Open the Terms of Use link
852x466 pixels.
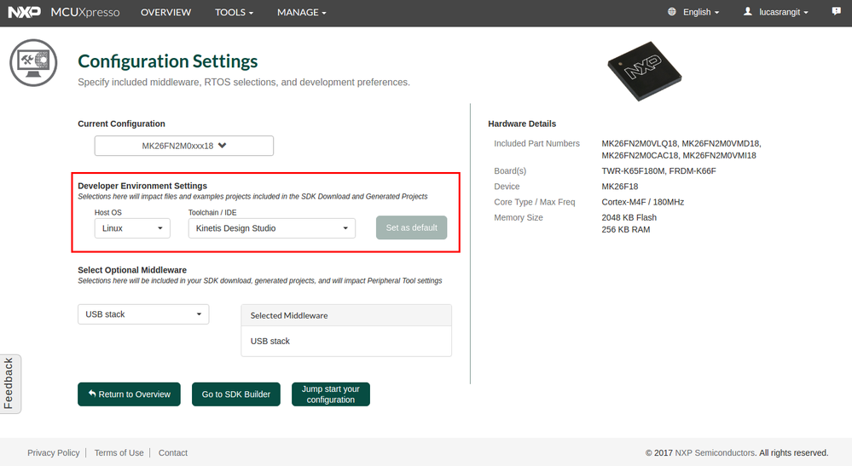point(119,452)
